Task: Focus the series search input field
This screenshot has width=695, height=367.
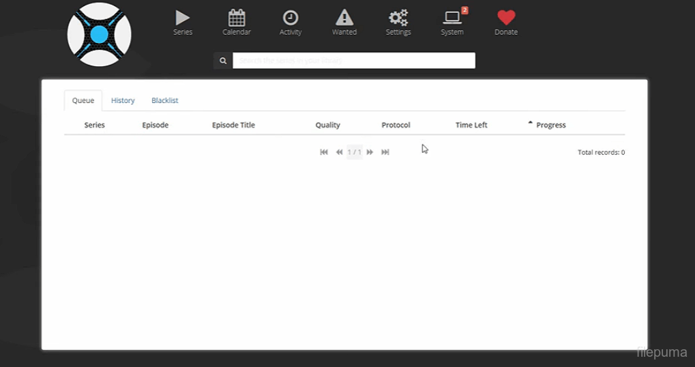Action: tap(353, 61)
